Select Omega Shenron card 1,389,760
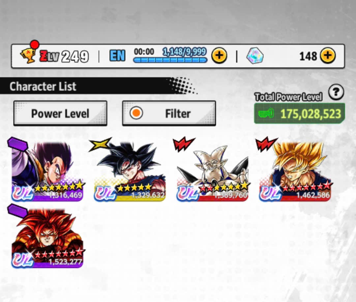 (213, 171)
